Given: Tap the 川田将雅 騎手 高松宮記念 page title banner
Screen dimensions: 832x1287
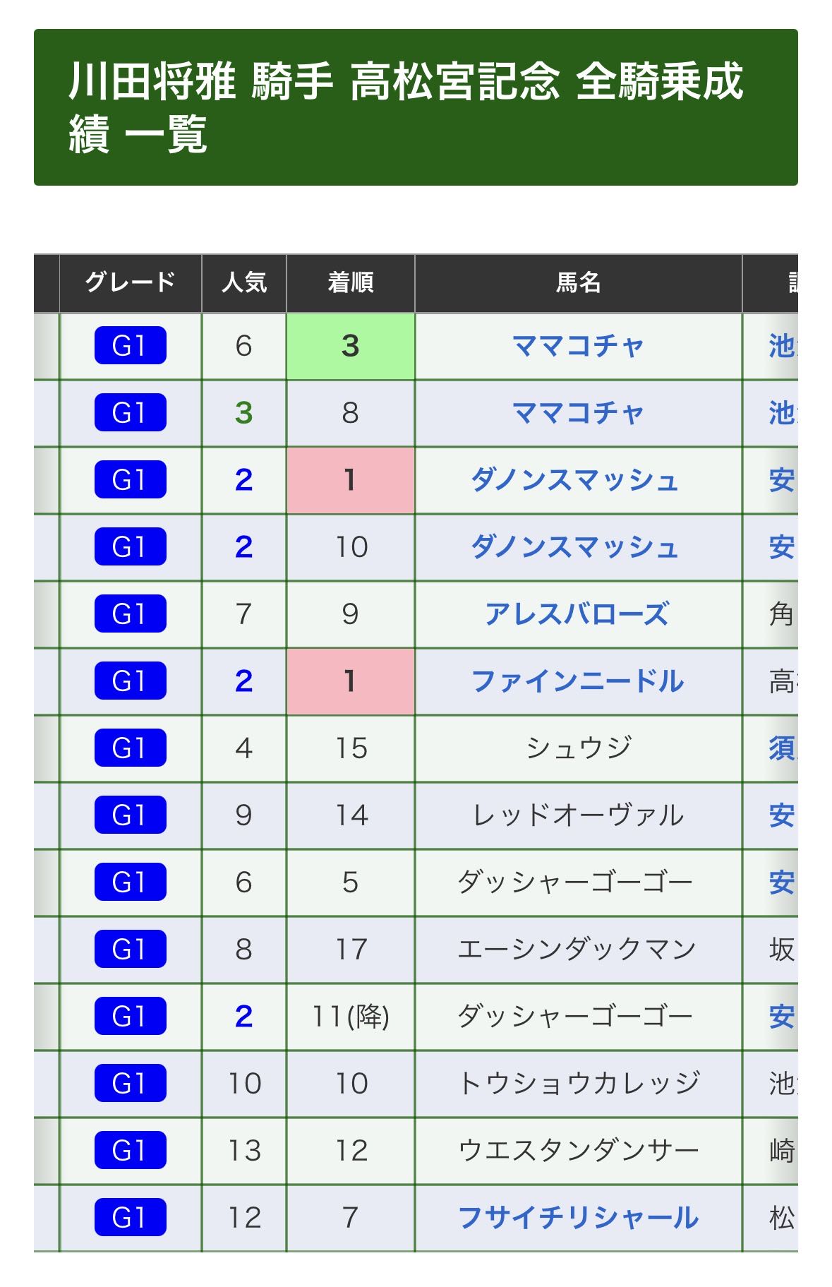Looking at the screenshot, I should coord(416,107).
